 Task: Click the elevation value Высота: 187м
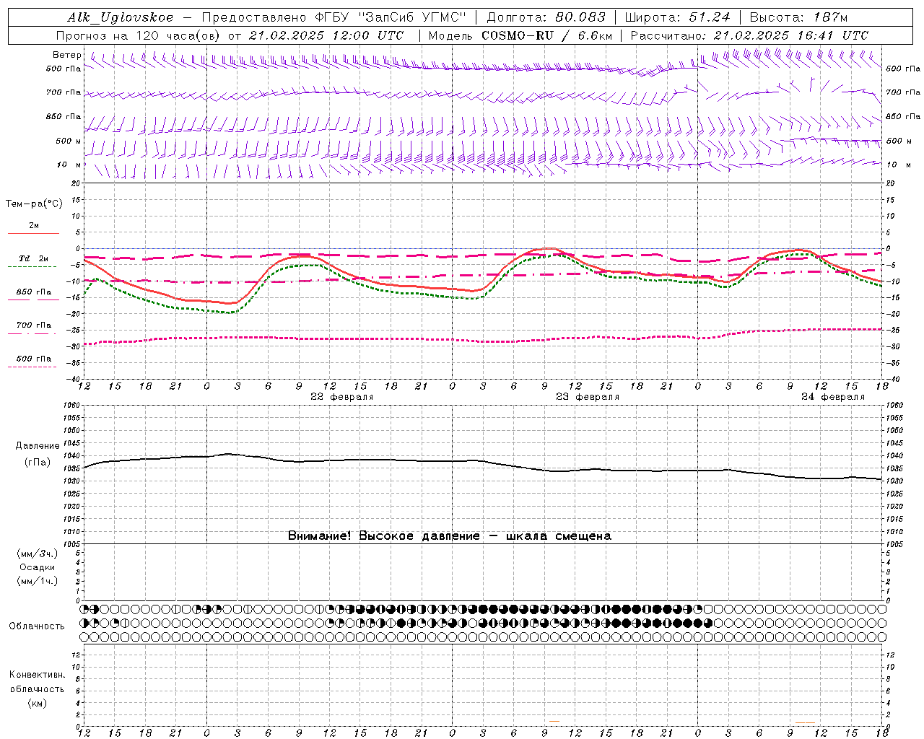pos(798,17)
